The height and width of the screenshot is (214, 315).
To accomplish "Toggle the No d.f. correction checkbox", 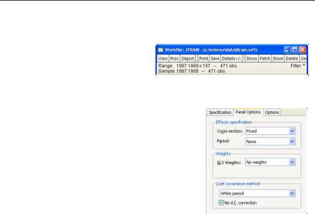I will point(221,203).
